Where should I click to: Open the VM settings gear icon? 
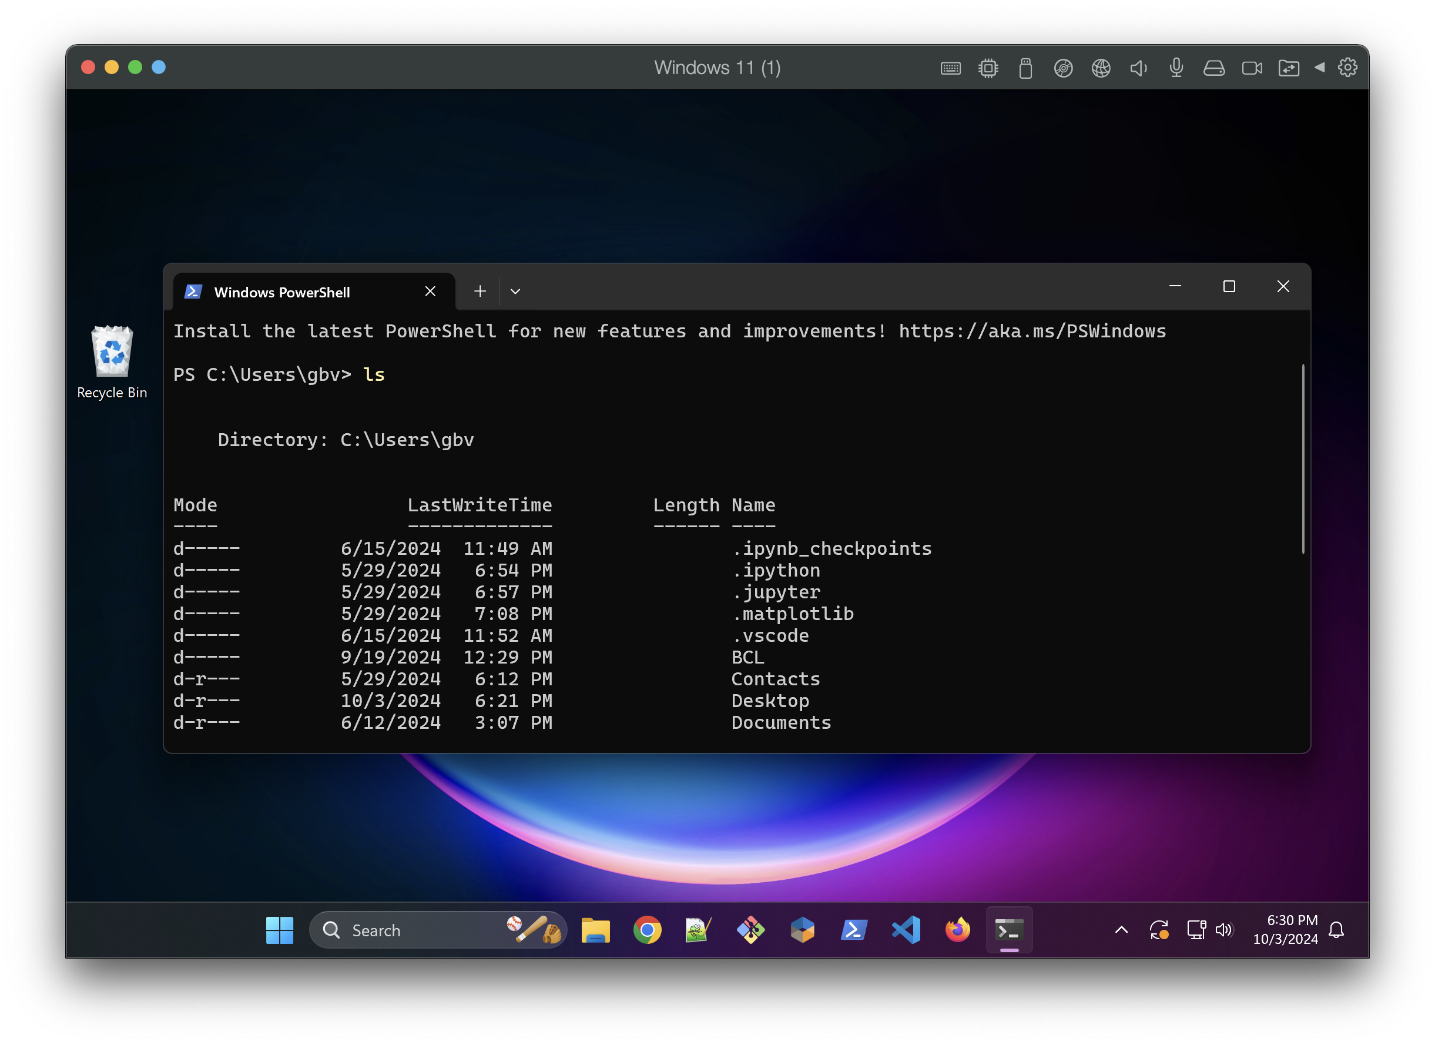(x=1347, y=68)
